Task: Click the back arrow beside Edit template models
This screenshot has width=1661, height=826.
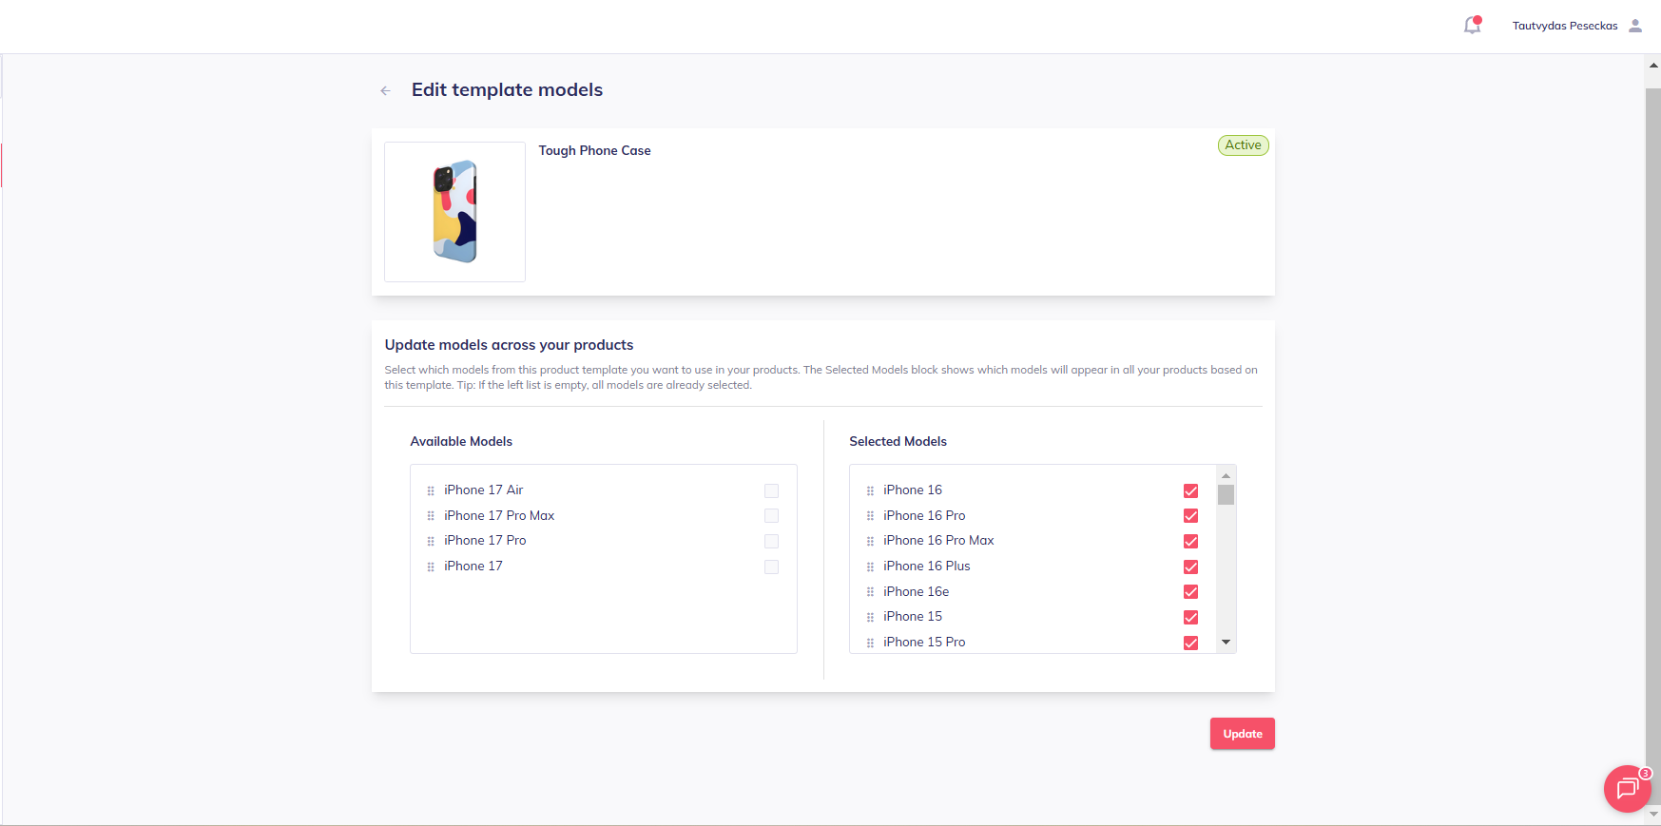Action: (x=385, y=91)
